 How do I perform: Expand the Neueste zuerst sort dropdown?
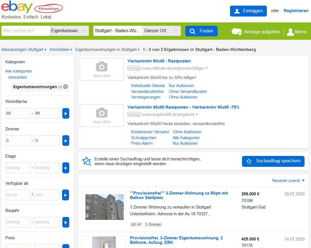pos(288,181)
